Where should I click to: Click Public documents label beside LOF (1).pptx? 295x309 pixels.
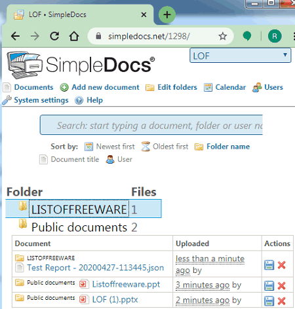(x=50, y=298)
